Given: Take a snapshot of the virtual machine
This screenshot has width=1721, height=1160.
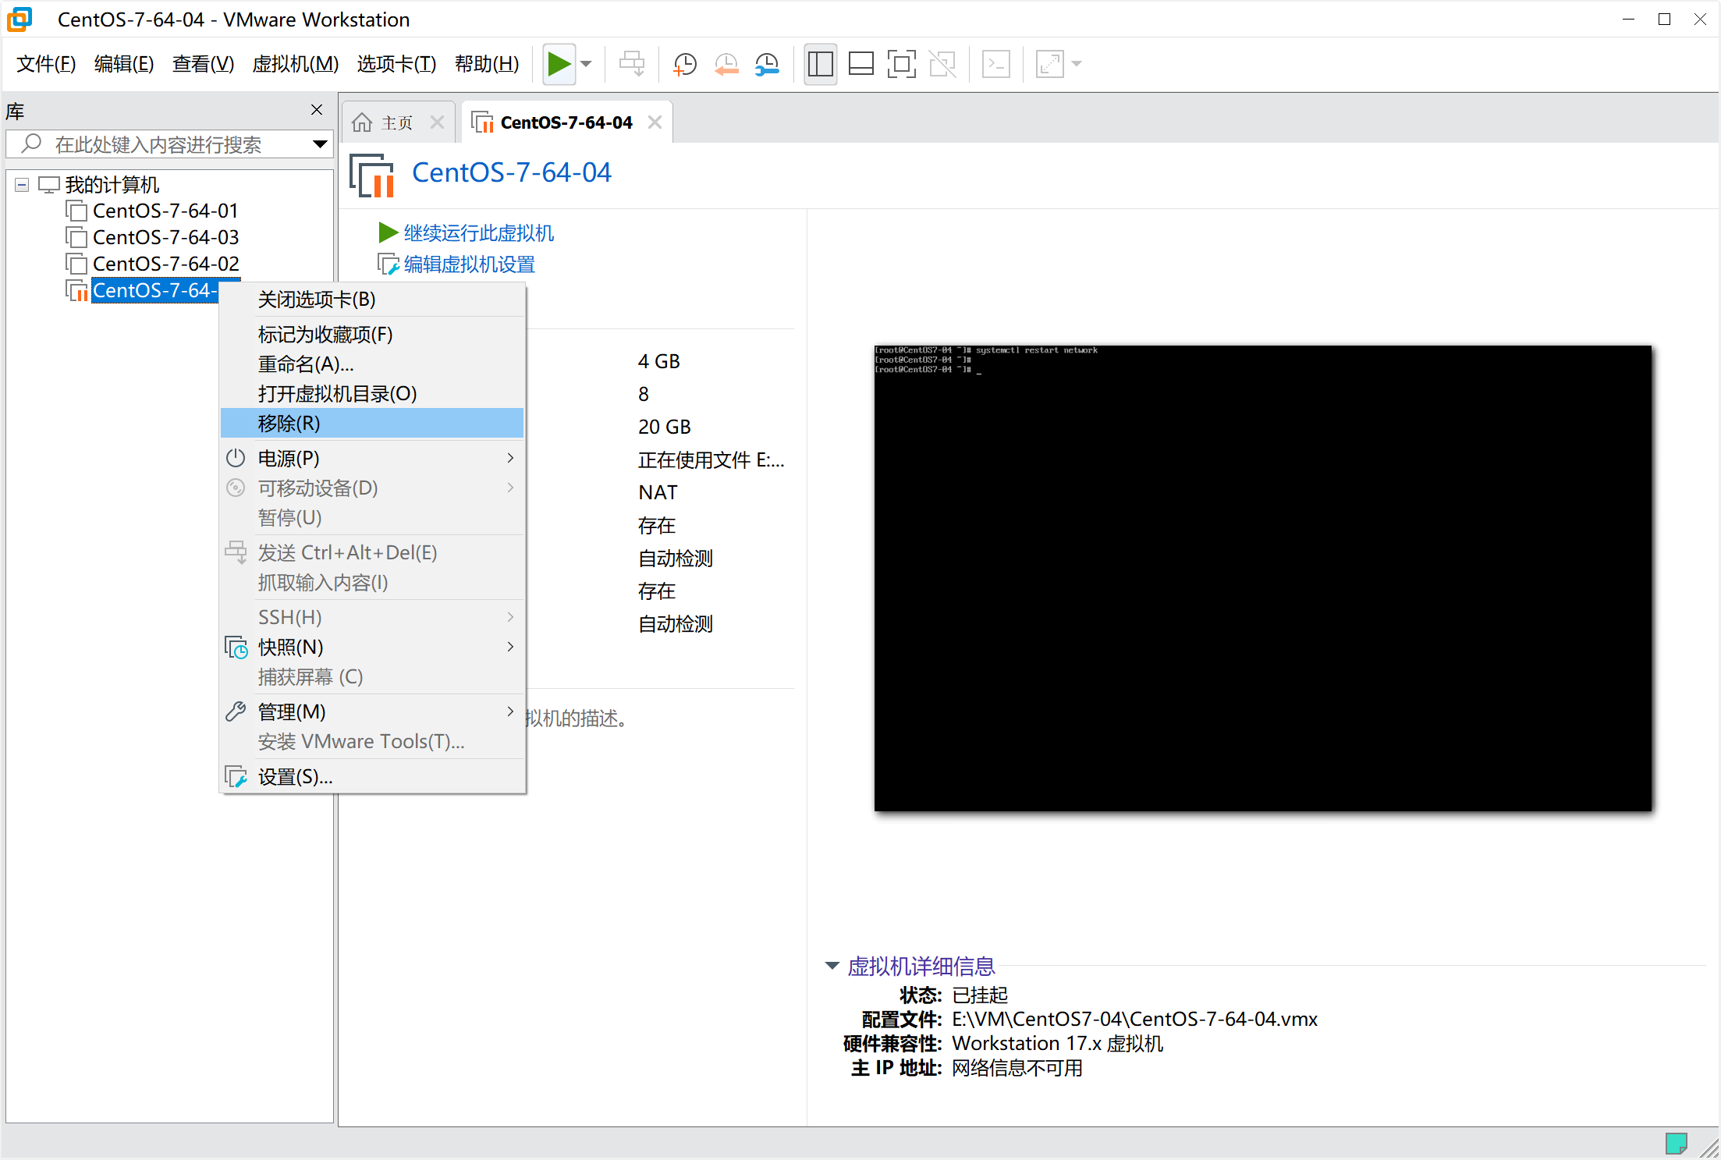Looking at the screenshot, I should [x=685, y=64].
